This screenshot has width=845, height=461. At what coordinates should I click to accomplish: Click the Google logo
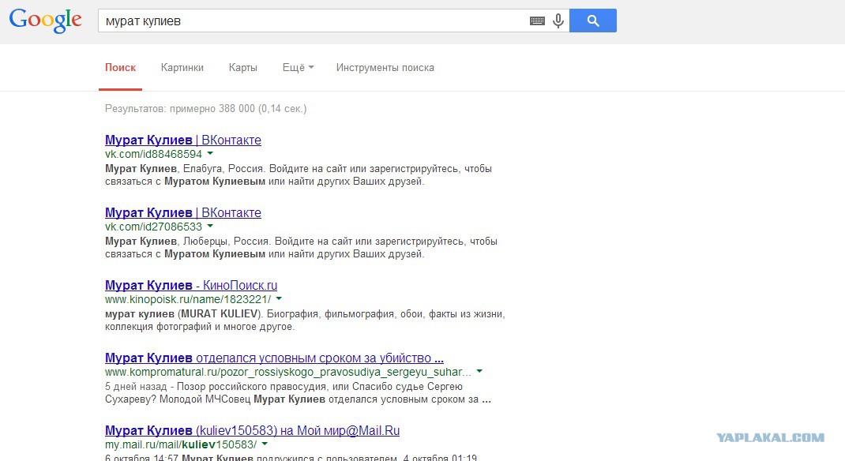(45, 21)
